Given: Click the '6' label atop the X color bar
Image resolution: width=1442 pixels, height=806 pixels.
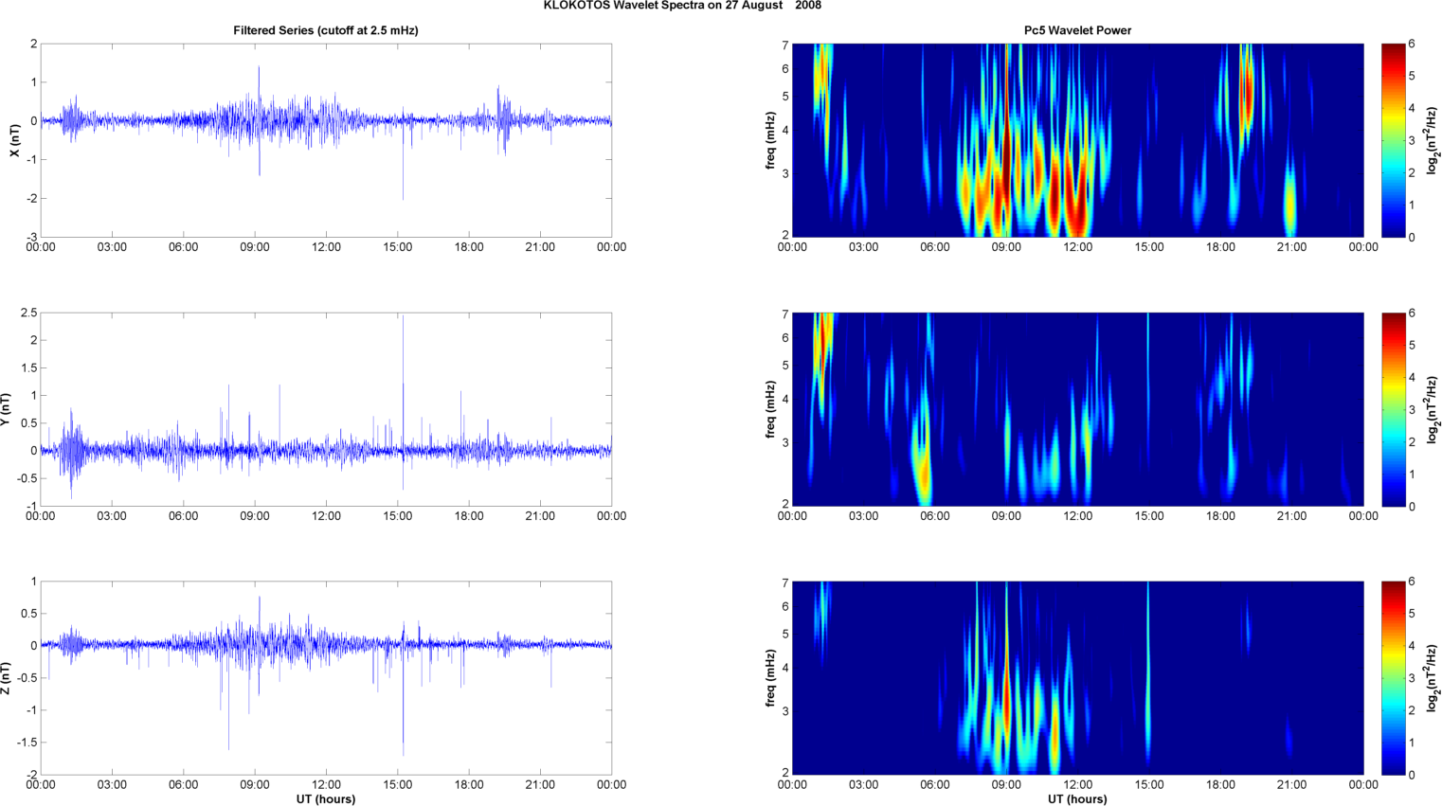Looking at the screenshot, I should point(1412,44).
